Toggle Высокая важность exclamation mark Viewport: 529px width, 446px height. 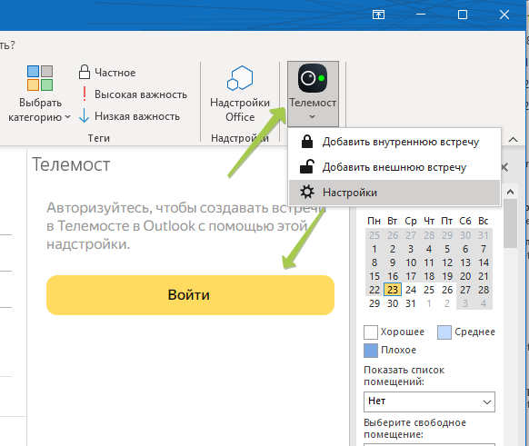pyautogui.click(x=85, y=94)
